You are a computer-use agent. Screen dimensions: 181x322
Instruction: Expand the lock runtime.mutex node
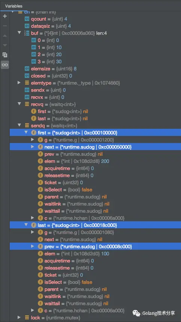point(19,318)
